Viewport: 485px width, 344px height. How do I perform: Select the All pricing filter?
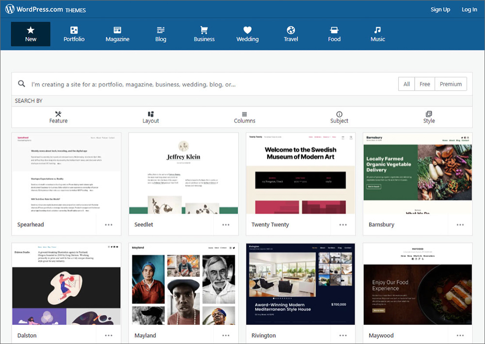[406, 84]
